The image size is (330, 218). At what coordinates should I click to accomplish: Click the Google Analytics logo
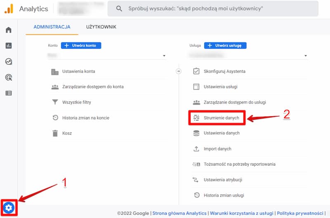pyautogui.click(x=9, y=9)
